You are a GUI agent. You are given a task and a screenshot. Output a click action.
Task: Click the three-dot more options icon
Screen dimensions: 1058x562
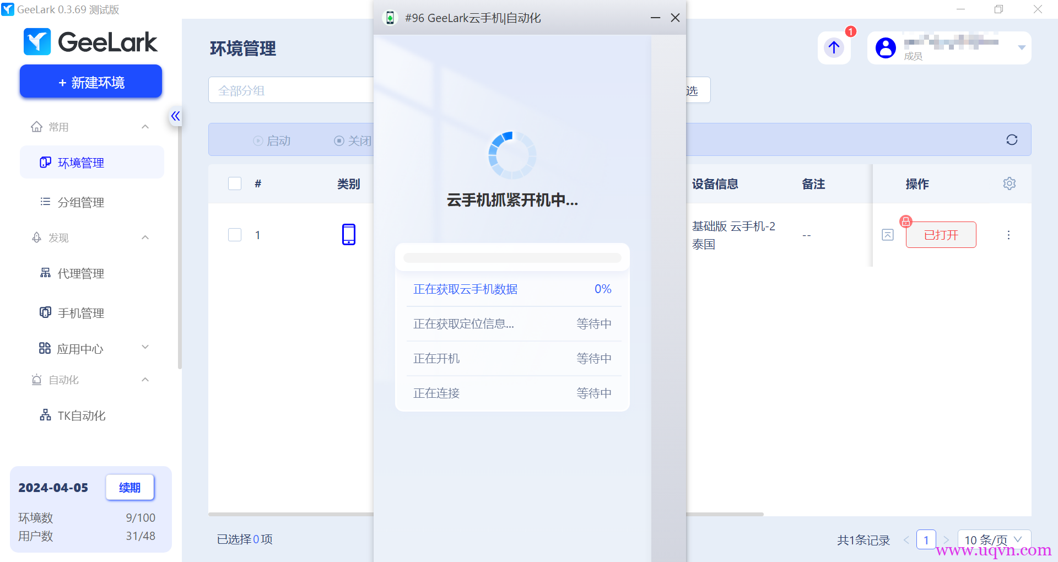pos(1008,235)
